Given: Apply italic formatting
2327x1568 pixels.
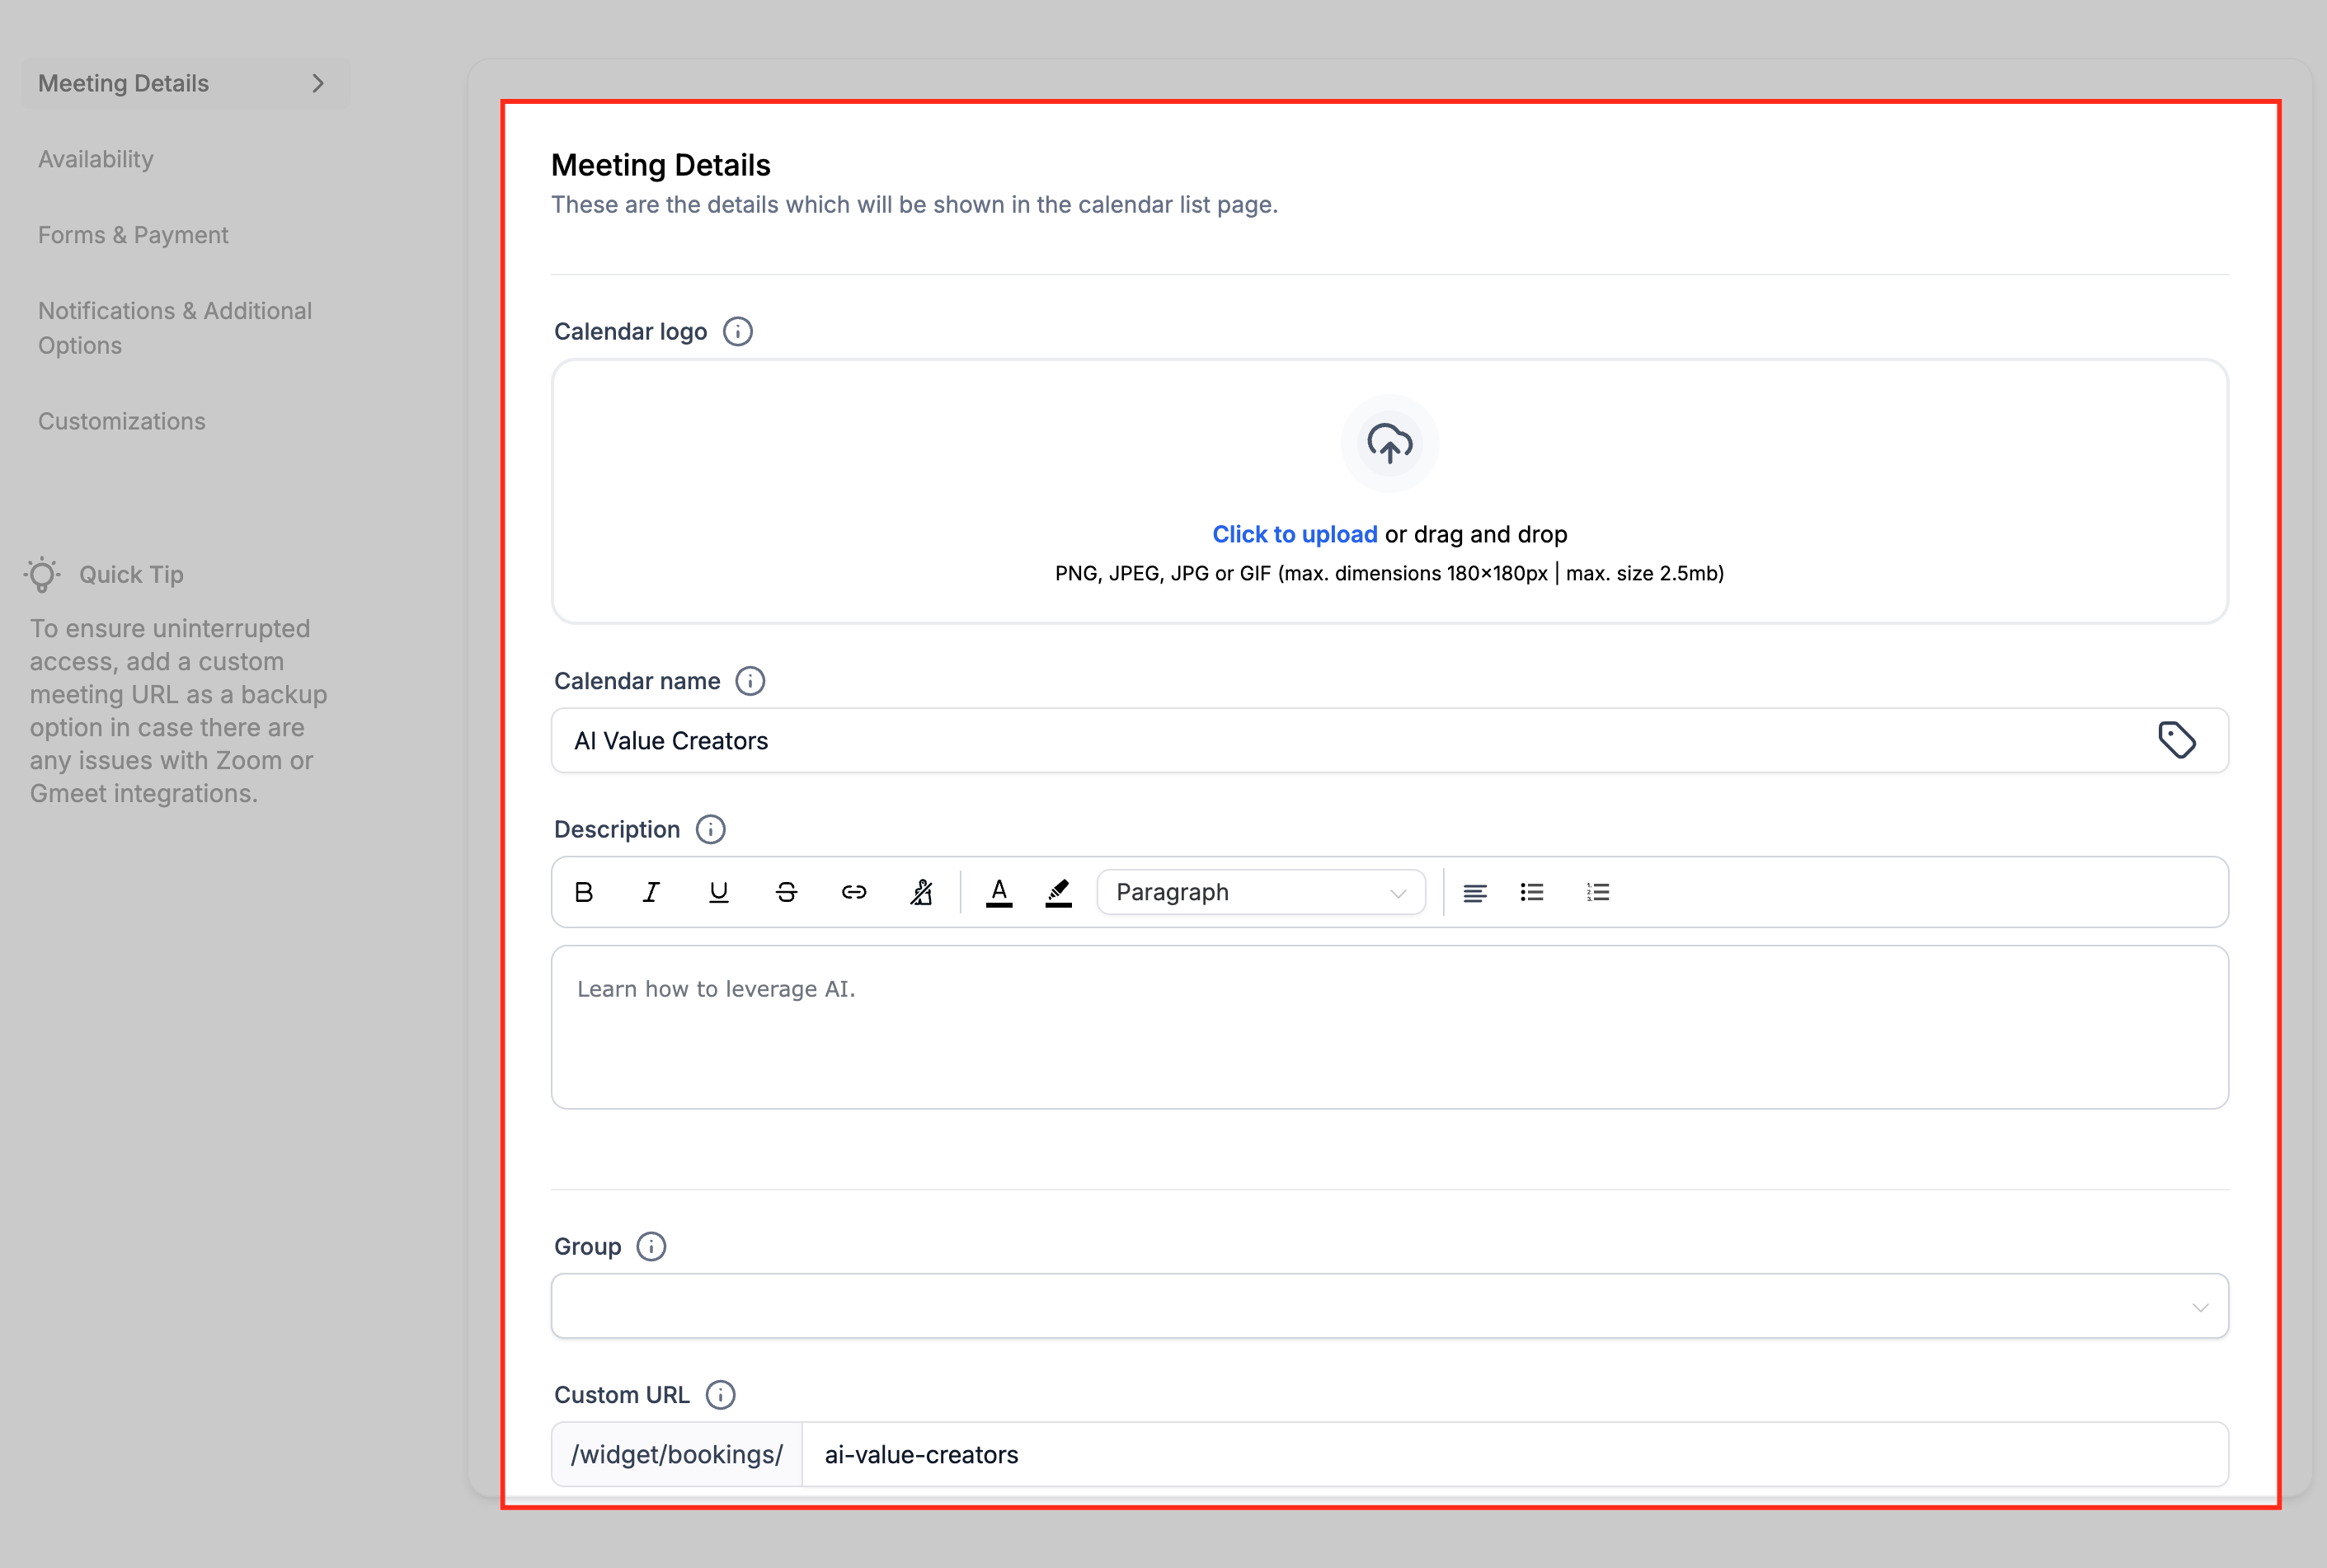Looking at the screenshot, I should click(x=651, y=892).
